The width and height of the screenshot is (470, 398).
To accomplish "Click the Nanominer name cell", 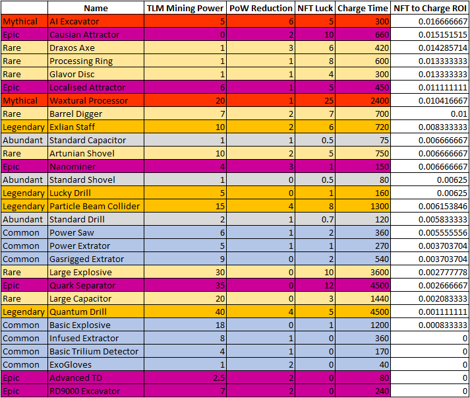I will (x=96, y=166).
